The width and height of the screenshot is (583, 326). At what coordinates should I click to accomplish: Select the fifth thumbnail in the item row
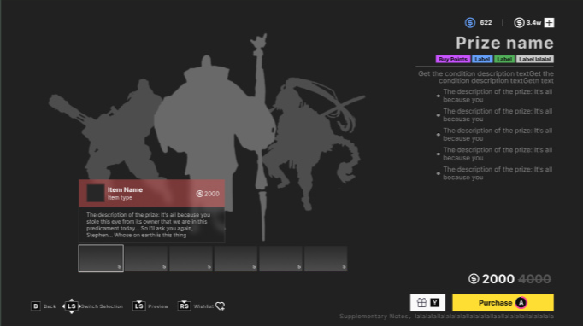click(280, 259)
